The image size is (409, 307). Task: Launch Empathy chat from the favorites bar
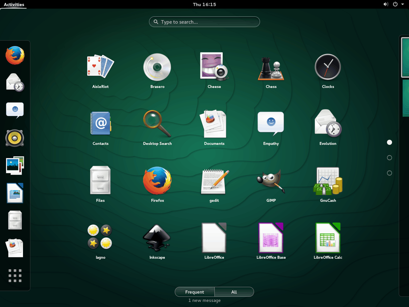point(15,110)
